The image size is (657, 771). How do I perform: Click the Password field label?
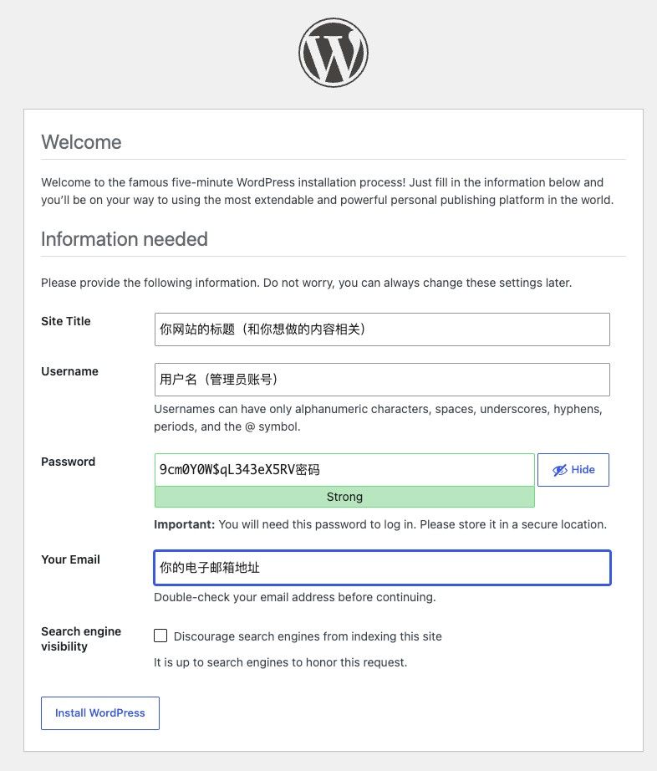click(69, 462)
